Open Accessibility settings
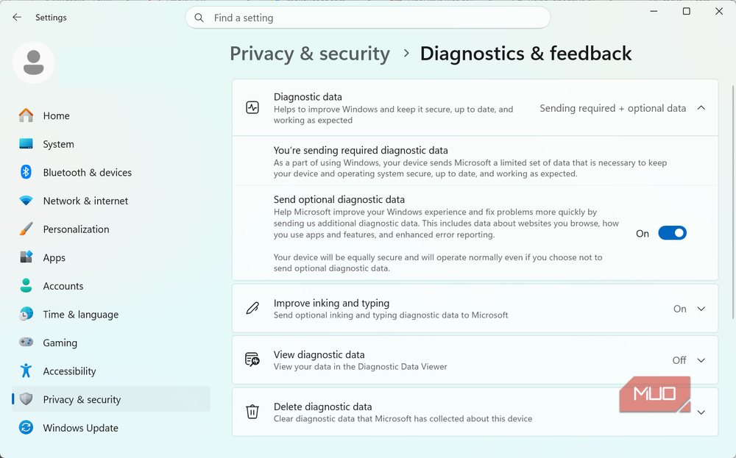 (x=111, y=371)
